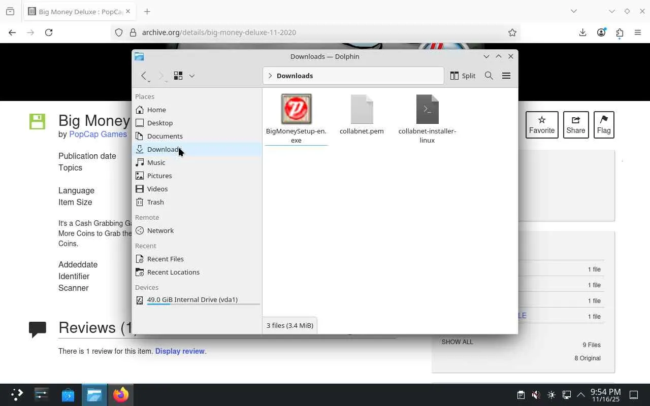Click the Downloads breadcrumb in the location bar

tap(295, 76)
